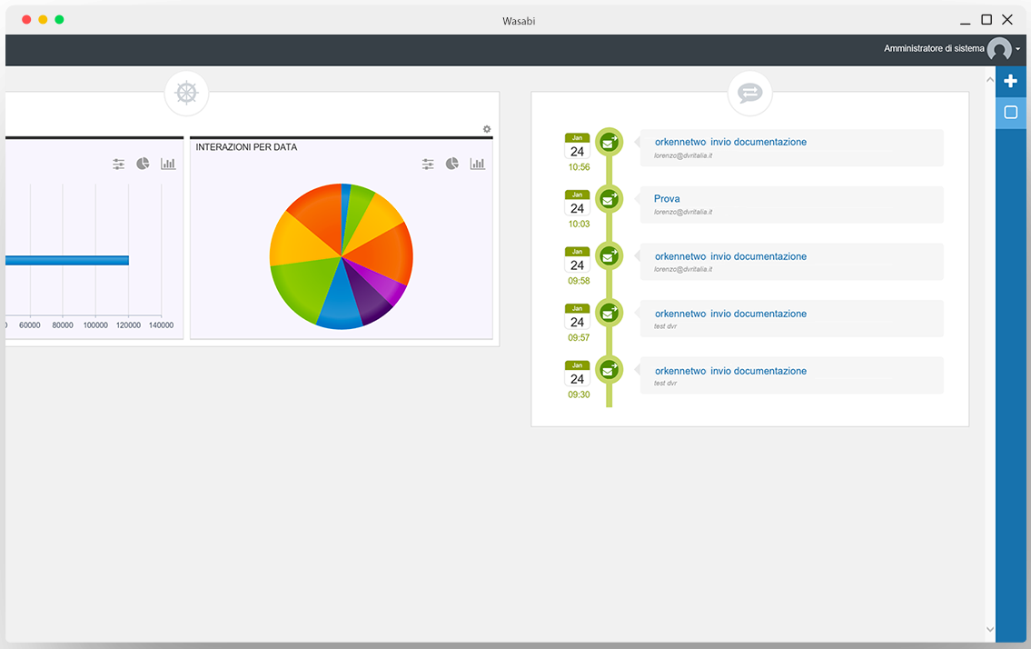1031x649 pixels.
Task: Open the 10:56 orkennetwo invio documentazione link
Action: [x=730, y=142]
